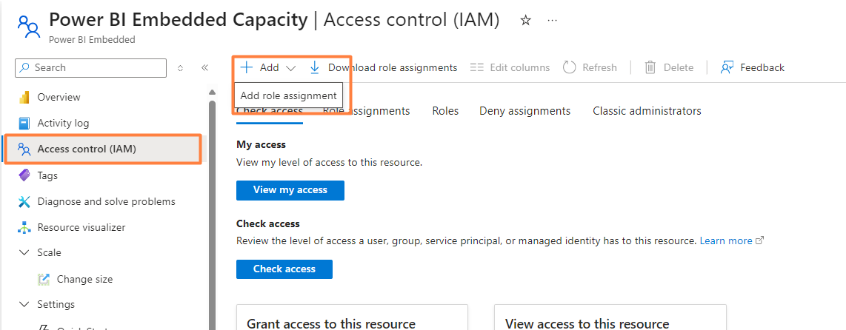Open Classic administrators tab
The image size is (846, 330).
(x=646, y=111)
